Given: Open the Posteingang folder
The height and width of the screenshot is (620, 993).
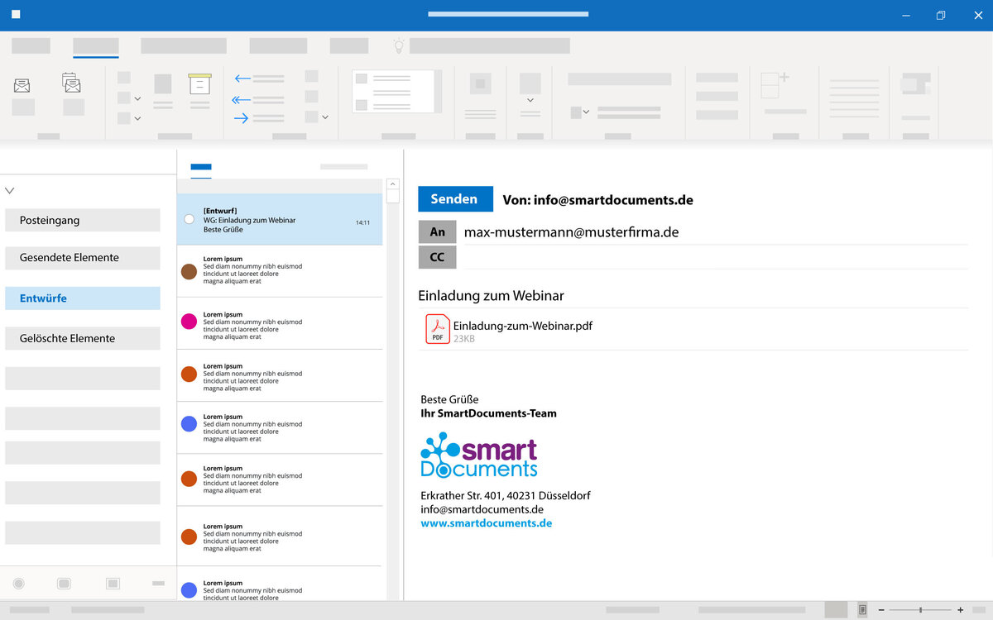Looking at the screenshot, I should [82, 221].
